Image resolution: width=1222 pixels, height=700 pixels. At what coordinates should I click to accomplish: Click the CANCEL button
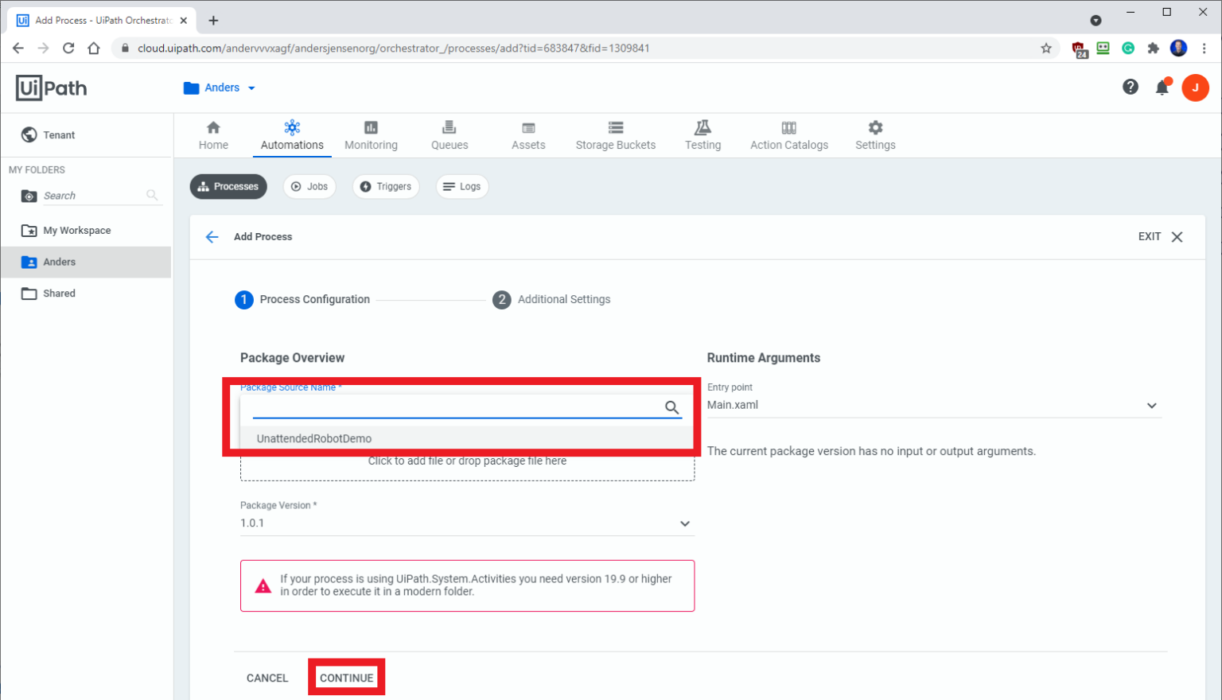tap(267, 677)
